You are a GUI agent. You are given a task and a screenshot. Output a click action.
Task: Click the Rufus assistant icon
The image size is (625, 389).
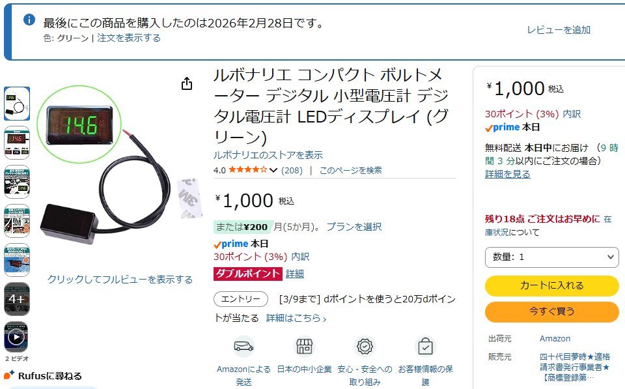click(9, 375)
